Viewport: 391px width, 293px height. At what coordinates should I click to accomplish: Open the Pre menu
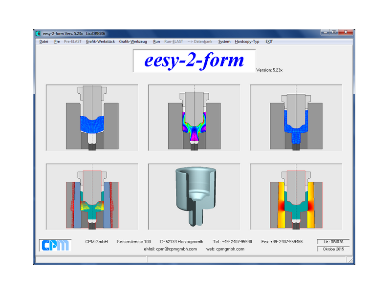tap(57, 42)
